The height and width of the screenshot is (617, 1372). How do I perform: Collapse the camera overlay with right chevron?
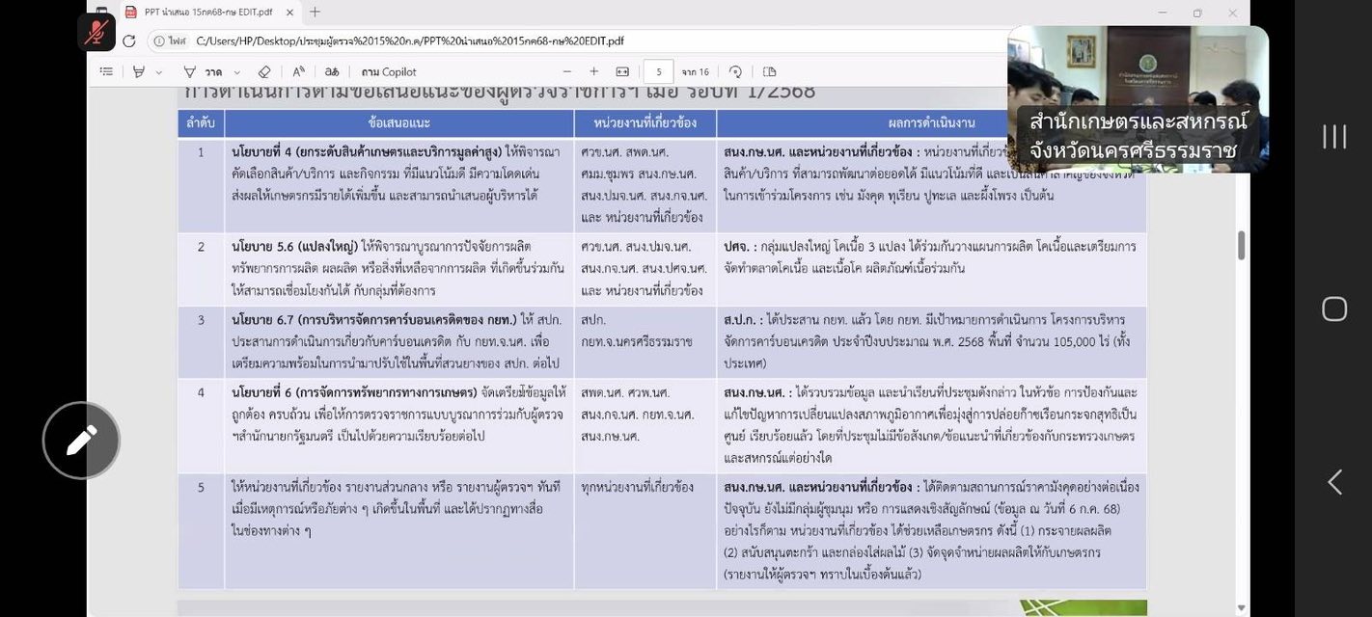[x=1334, y=481]
